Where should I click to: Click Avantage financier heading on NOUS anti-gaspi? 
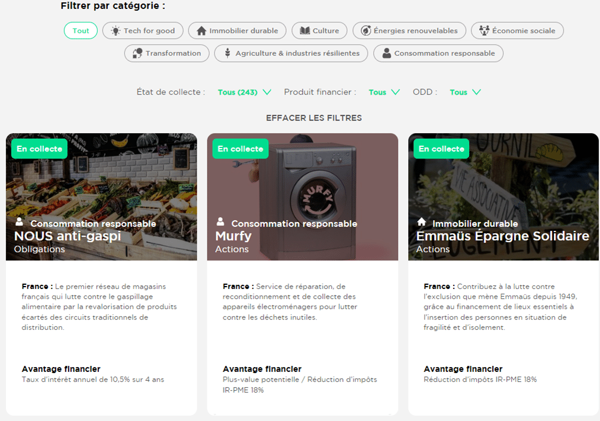[61, 369]
